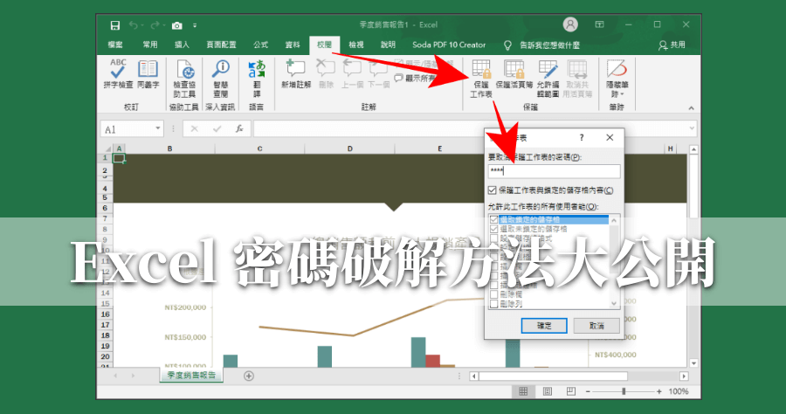Click the 共用 share button
The image size is (786, 414).
click(x=672, y=45)
